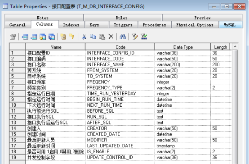Select row header number 1
Image resolution: width=249 pixels, height=164 pixels.
18,53
